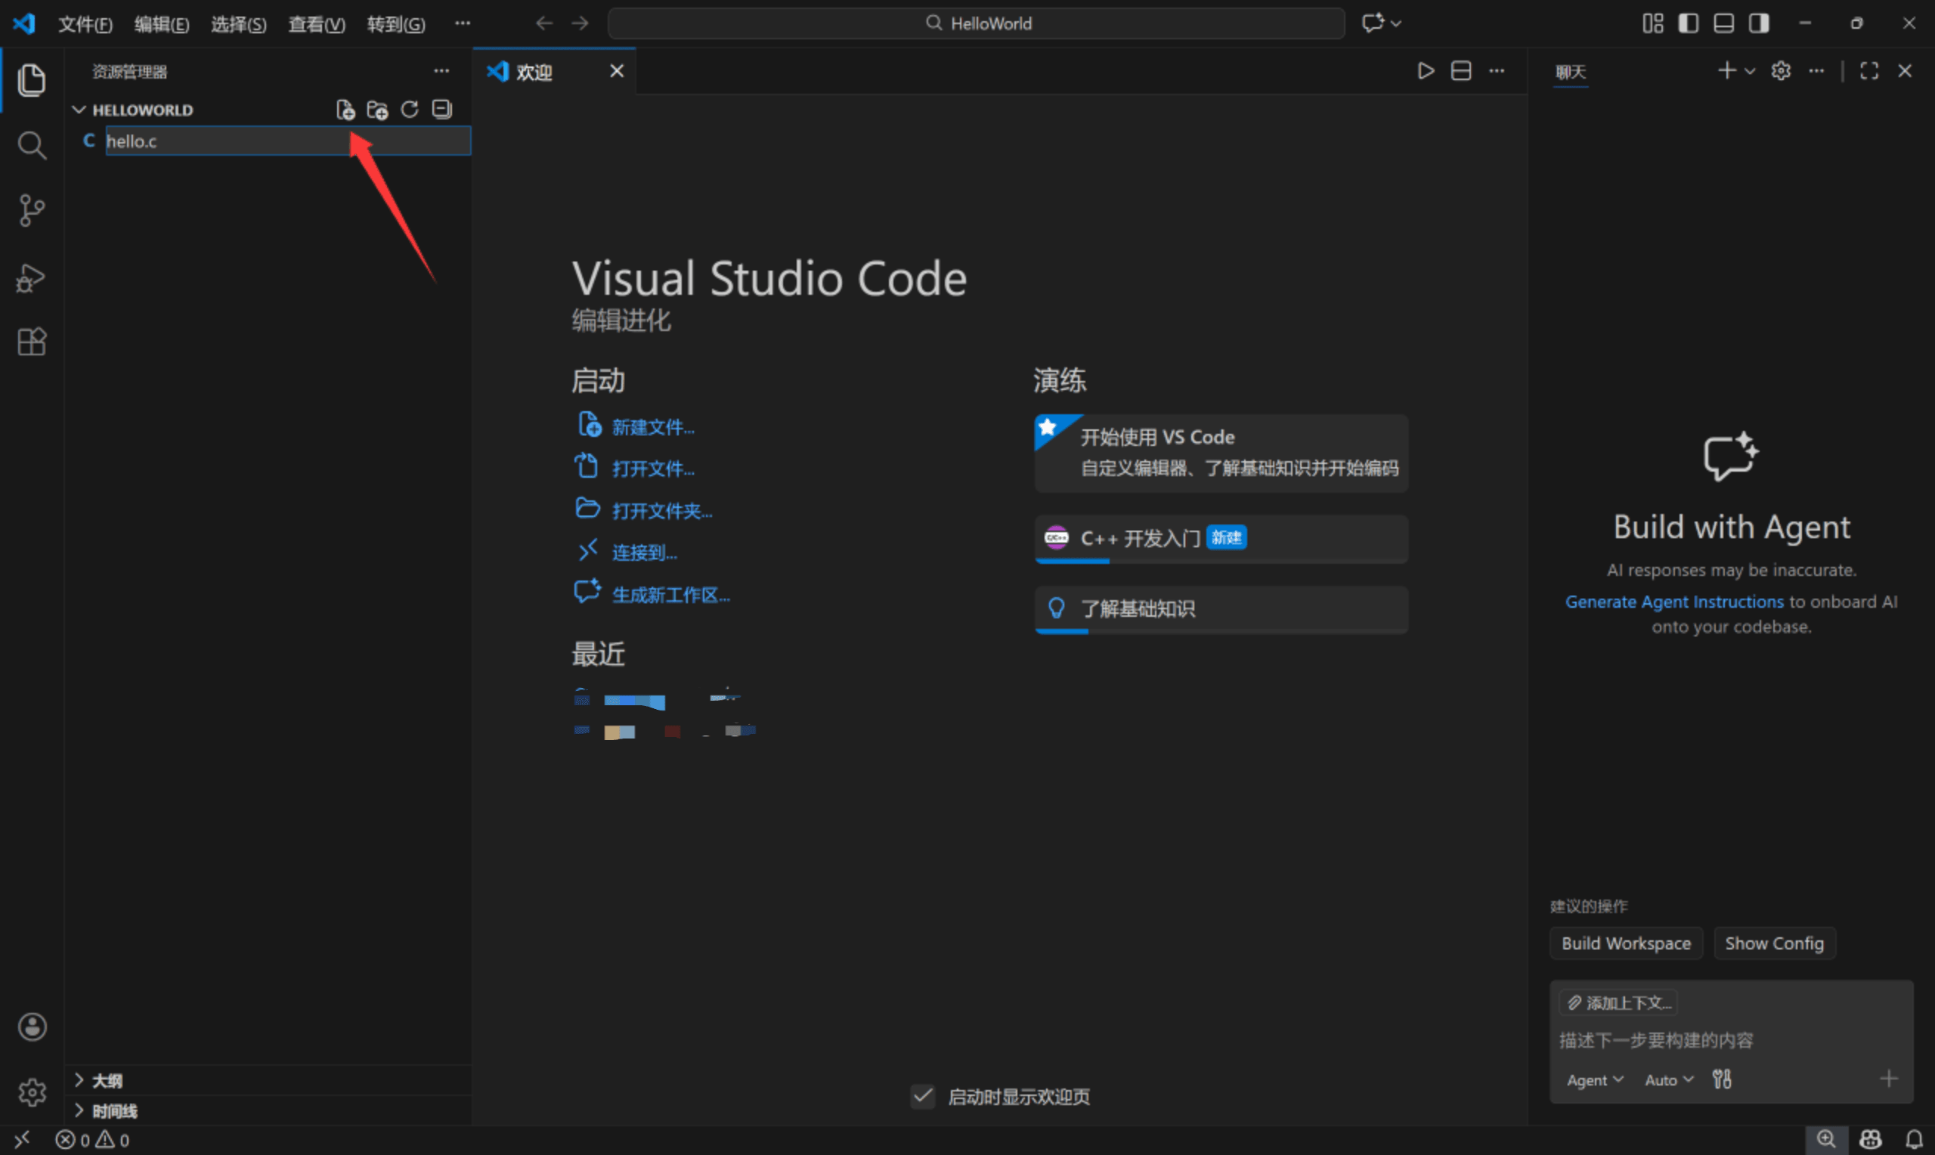Open the 文件(F) menu
Image resolution: width=1935 pixels, height=1155 pixels.
[x=85, y=23]
